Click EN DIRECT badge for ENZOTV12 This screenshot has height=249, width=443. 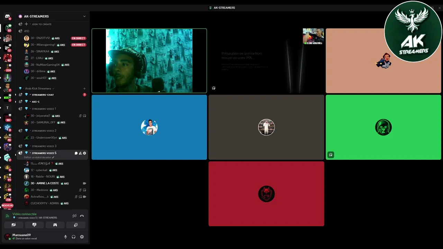tap(78, 38)
